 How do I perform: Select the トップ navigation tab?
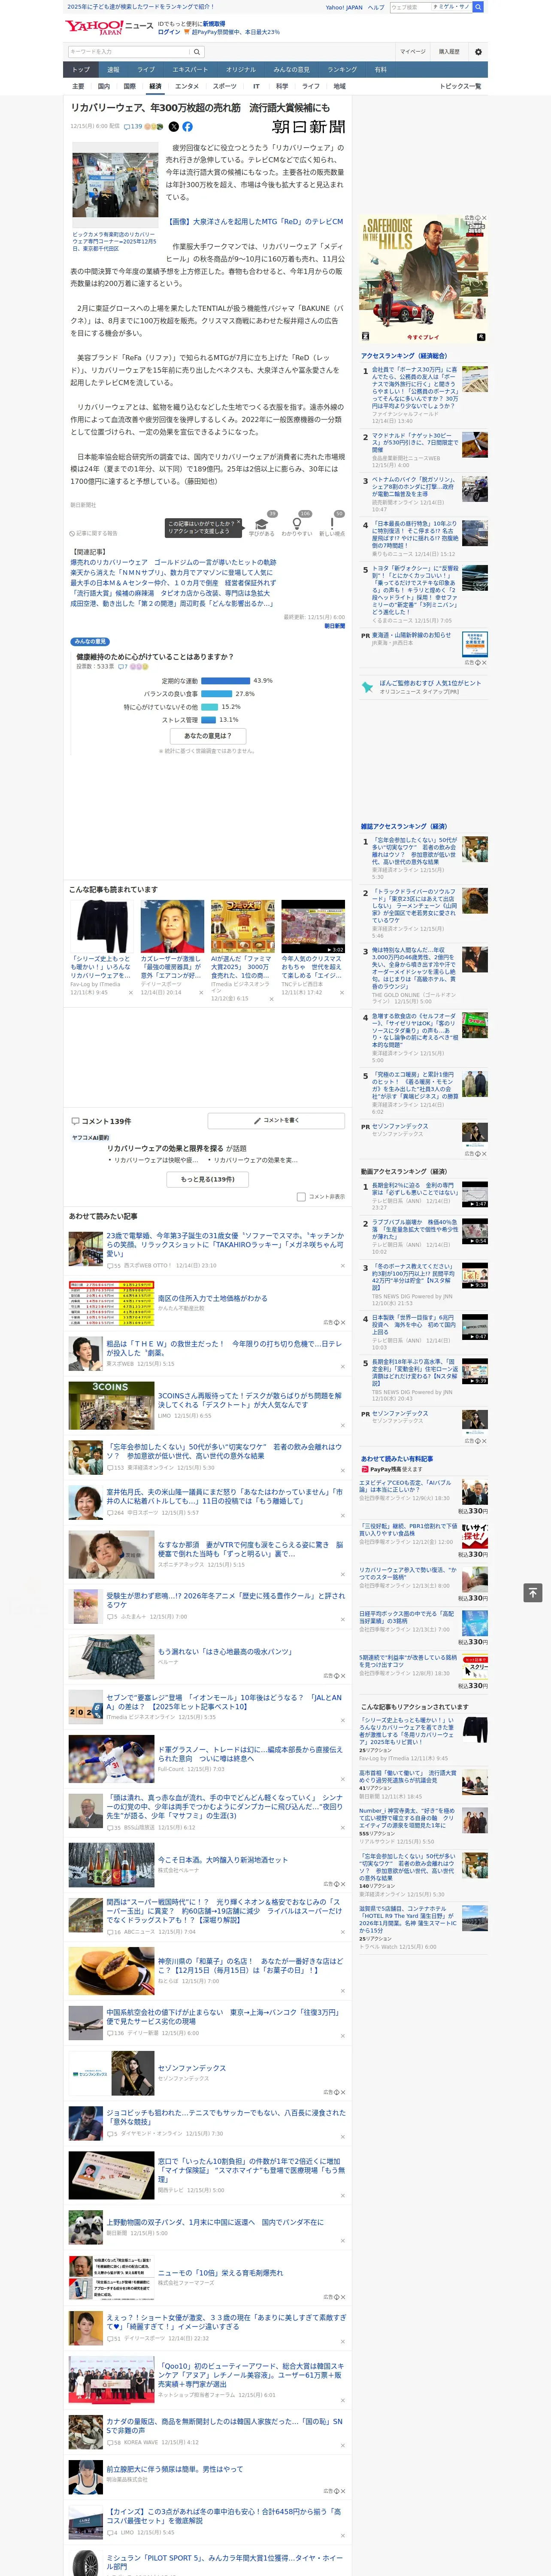coord(81,70)
